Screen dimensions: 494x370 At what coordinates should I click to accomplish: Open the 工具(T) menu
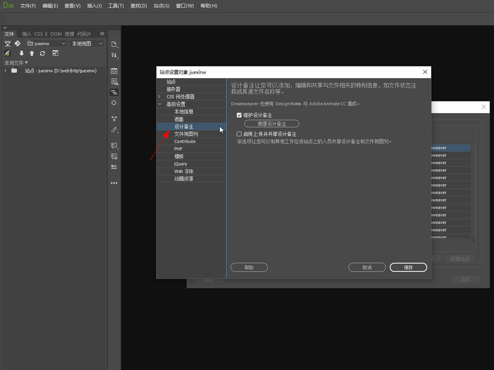(x=116, y=6)
